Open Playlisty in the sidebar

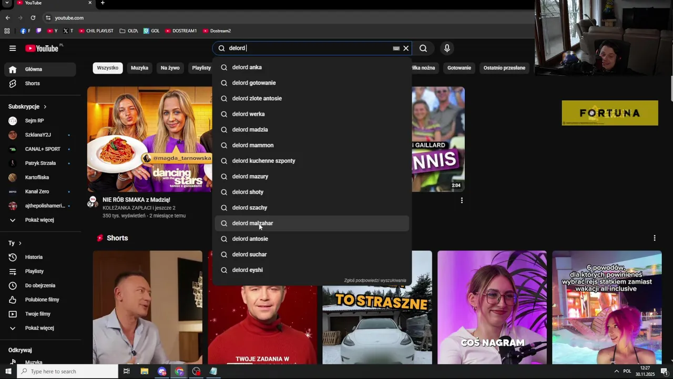click(x=40, y=271)
